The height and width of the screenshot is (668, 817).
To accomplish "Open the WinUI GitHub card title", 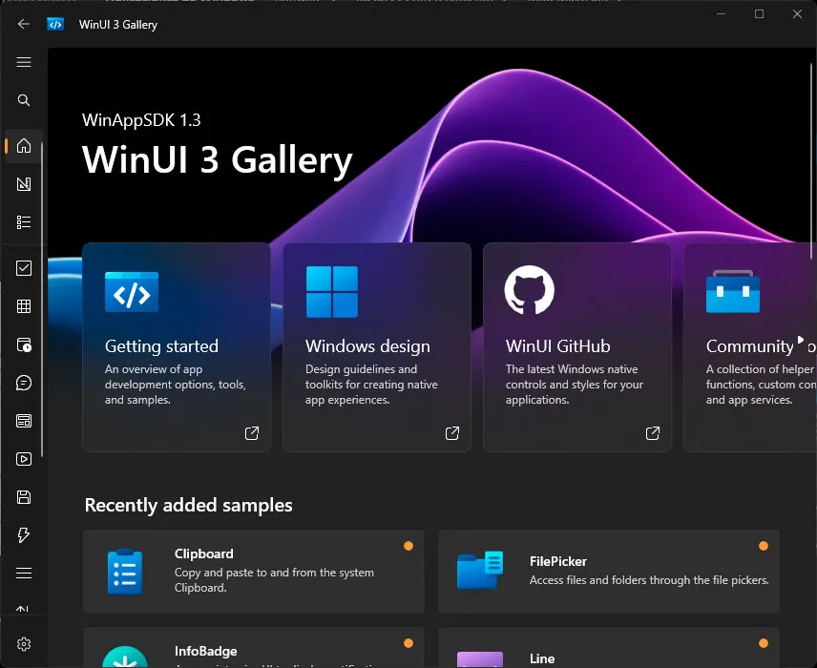I will 558,346.
